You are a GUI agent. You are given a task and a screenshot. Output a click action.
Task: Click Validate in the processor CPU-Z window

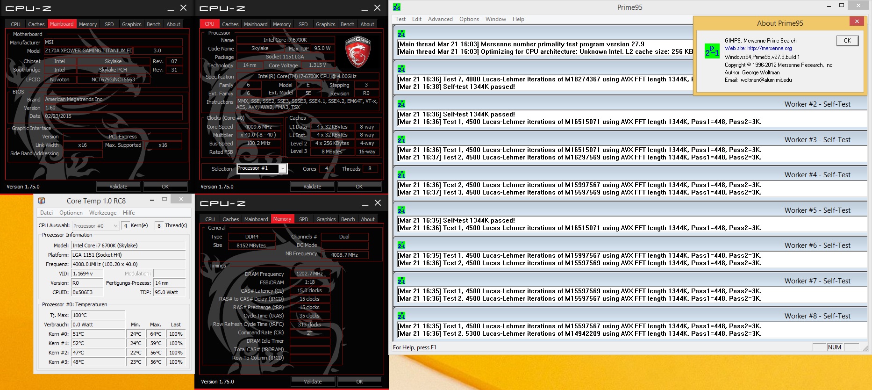coord(312,187)
